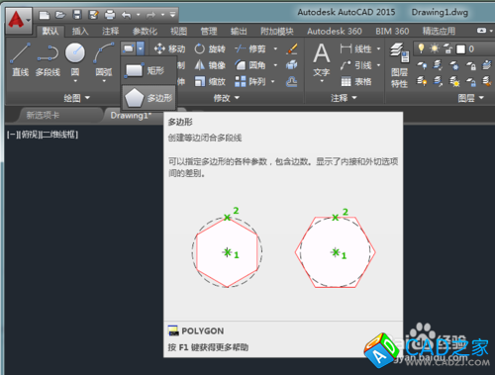Select the 缩放 Scale tool
The height and width of the screenshot is (375, 495).
pos(210,81)
